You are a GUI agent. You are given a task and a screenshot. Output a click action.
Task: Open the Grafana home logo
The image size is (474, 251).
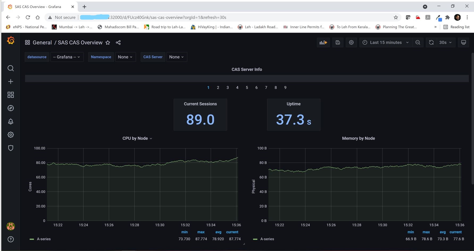11,40
